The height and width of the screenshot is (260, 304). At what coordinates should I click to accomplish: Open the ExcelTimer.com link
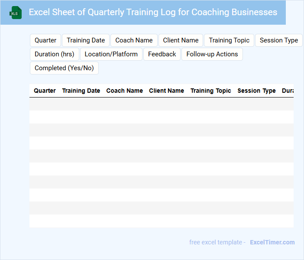click(x=272, y=242)
